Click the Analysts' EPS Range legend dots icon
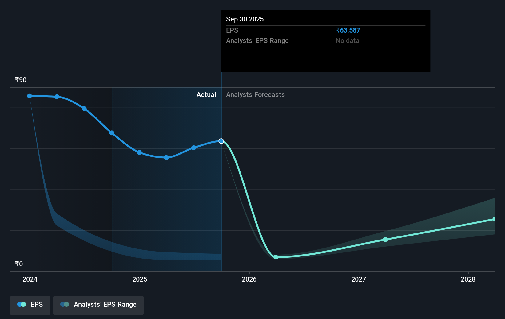The image size is (505, 319). tap(65, 304)
